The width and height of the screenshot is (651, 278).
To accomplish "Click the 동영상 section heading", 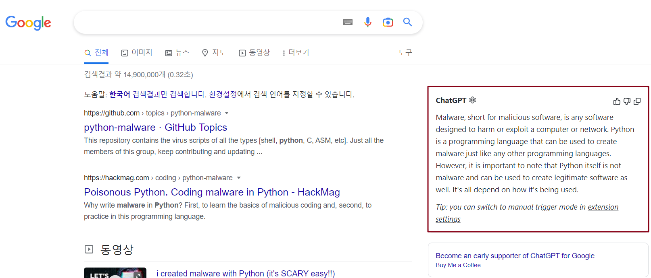I will pos(117,249).
